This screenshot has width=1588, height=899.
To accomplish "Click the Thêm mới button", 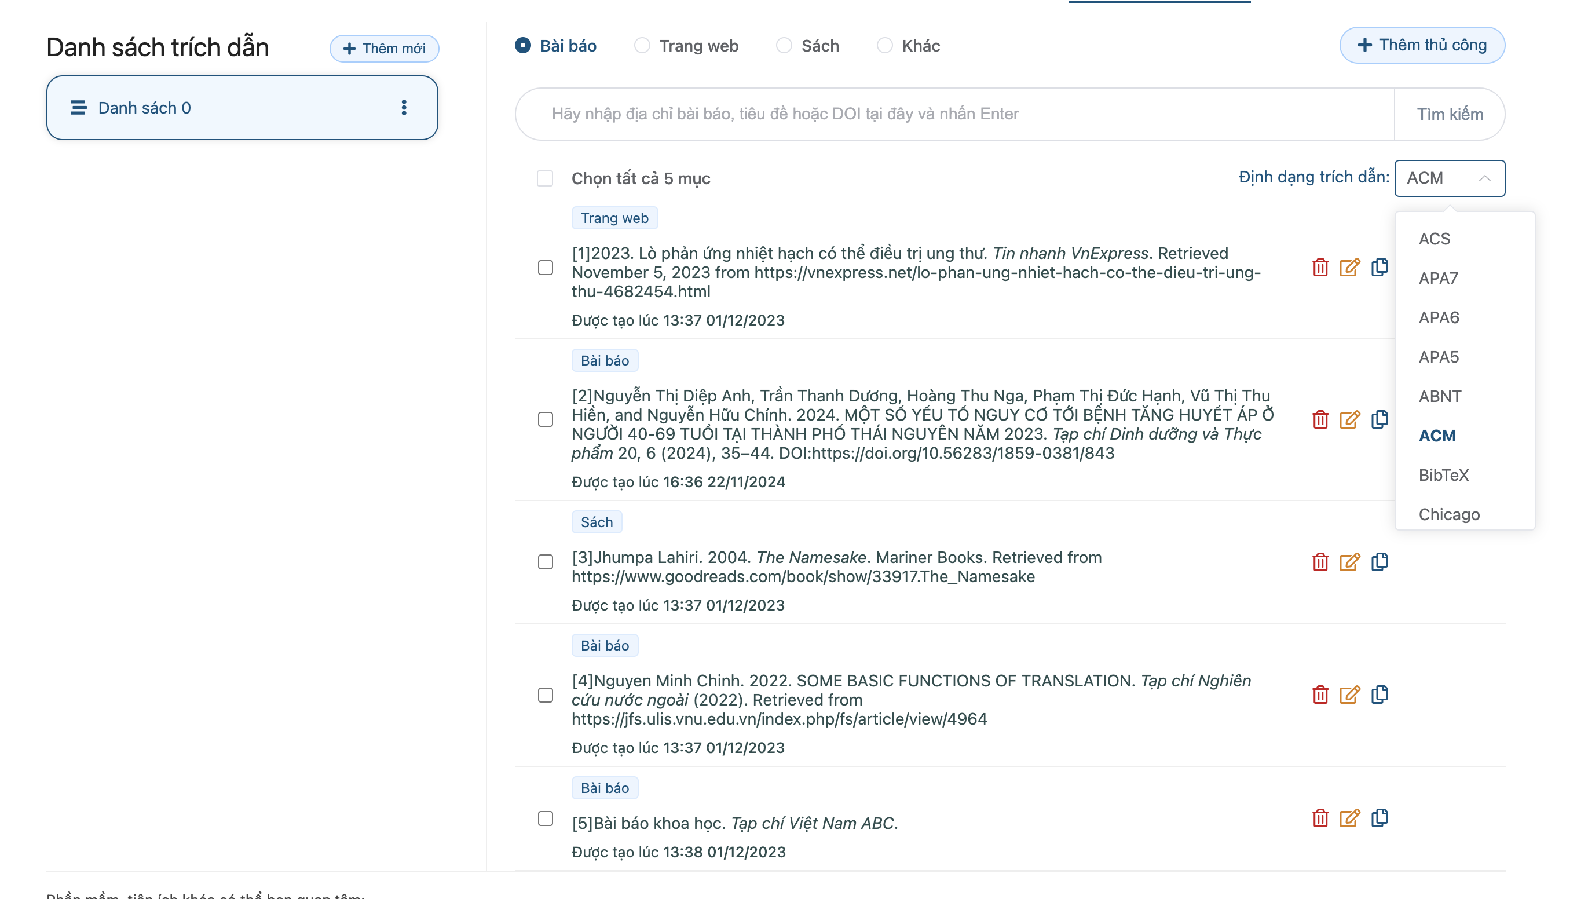I will [x=384, y=48].
